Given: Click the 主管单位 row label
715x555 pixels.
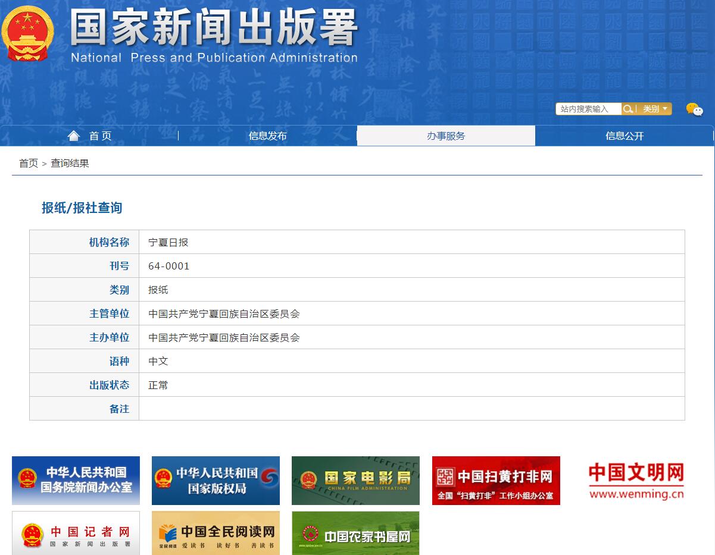Looking at the screenshot, I should click(x=109, y=313).
